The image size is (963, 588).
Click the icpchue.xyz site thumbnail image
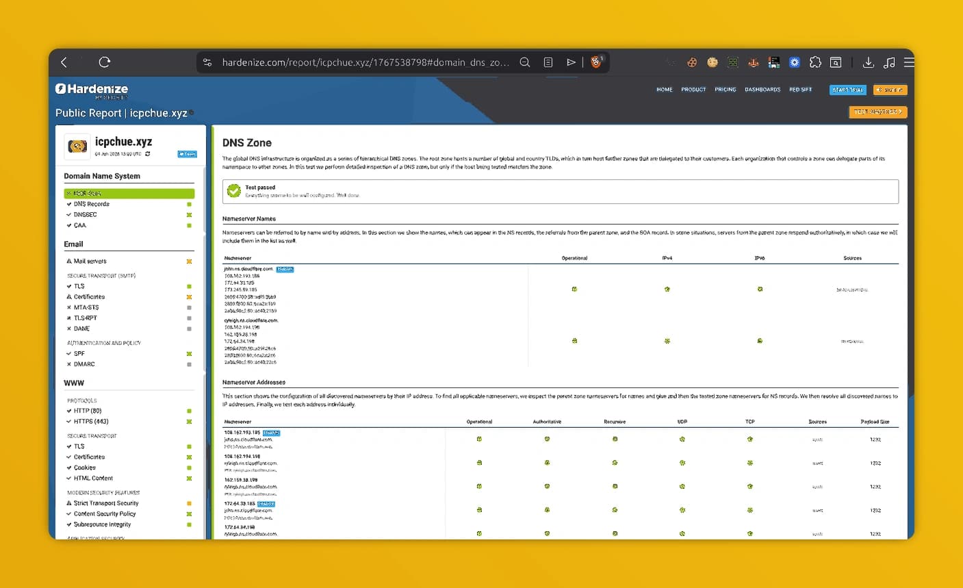tap(77, 146)
